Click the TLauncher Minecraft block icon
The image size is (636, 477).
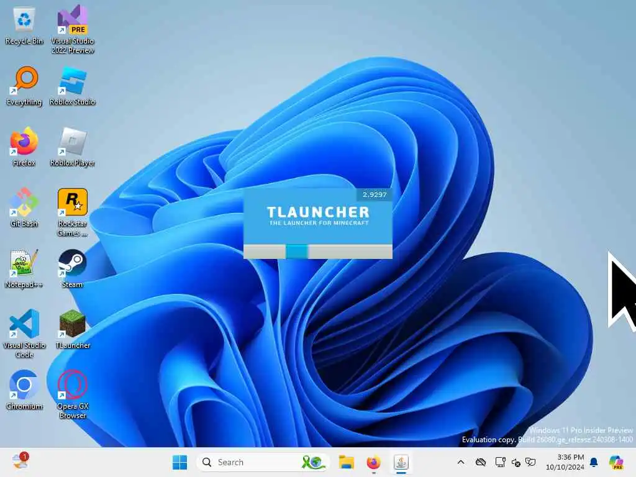pos(72,330)
